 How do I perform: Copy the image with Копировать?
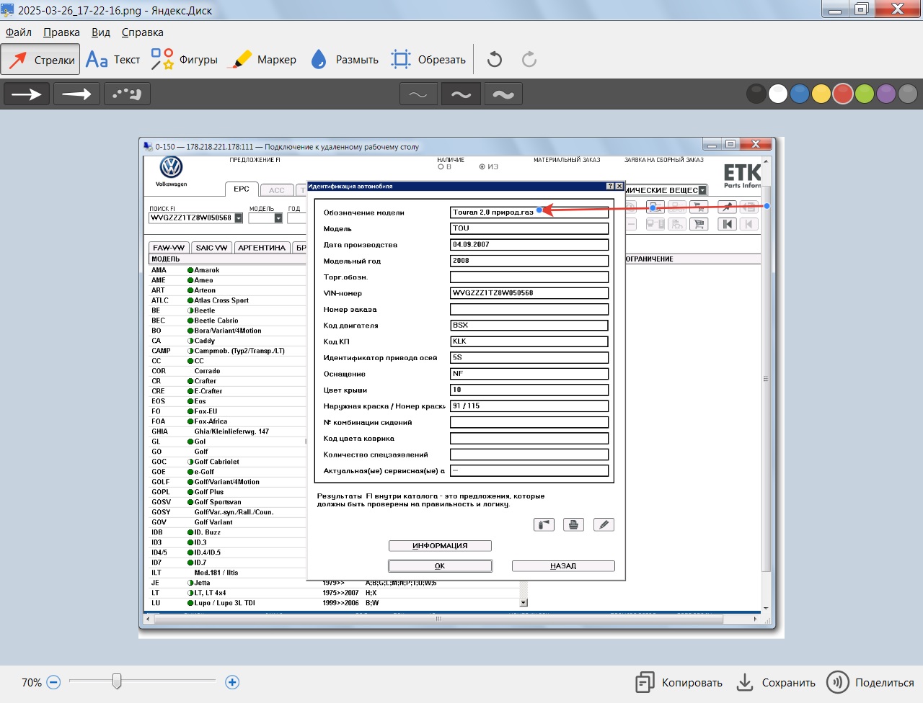679,683
